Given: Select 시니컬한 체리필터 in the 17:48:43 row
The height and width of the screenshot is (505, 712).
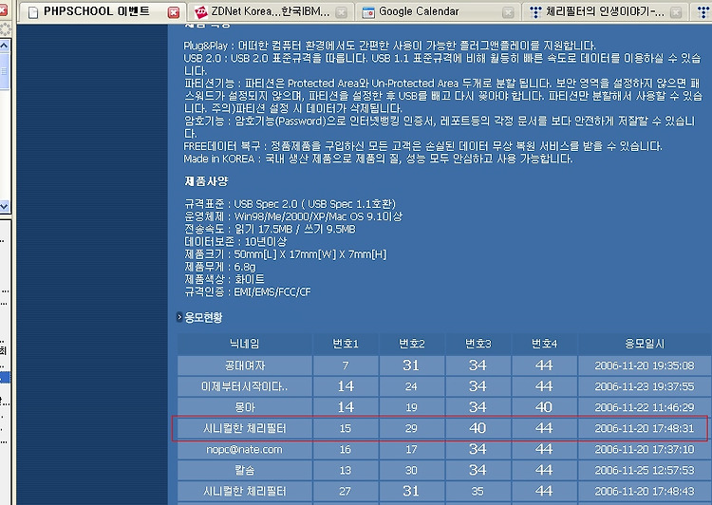Looking at the screenshot, I should [244, 491].
